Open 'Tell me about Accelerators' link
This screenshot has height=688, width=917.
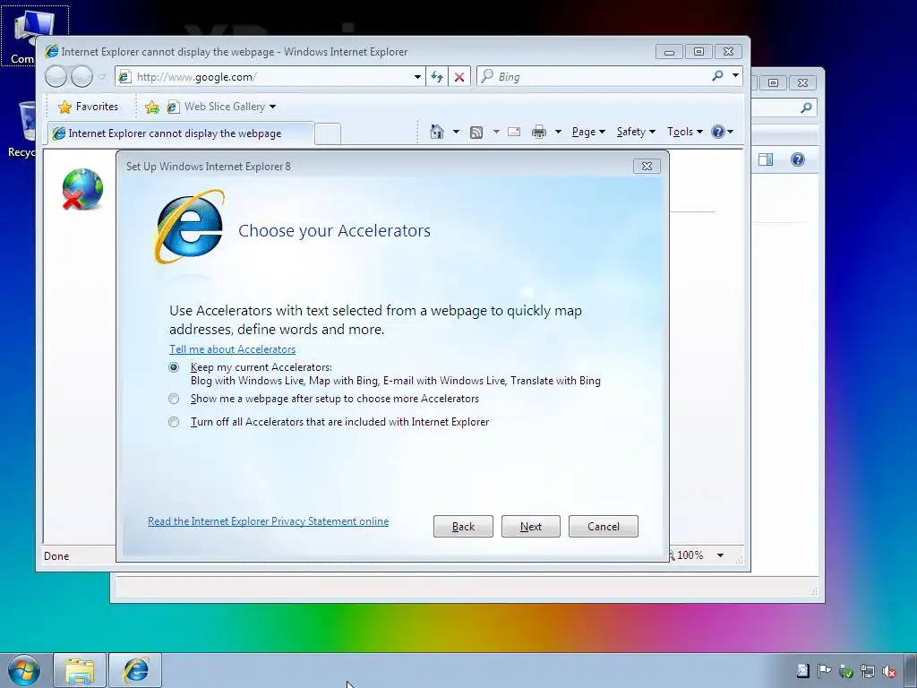pos(232,349)
